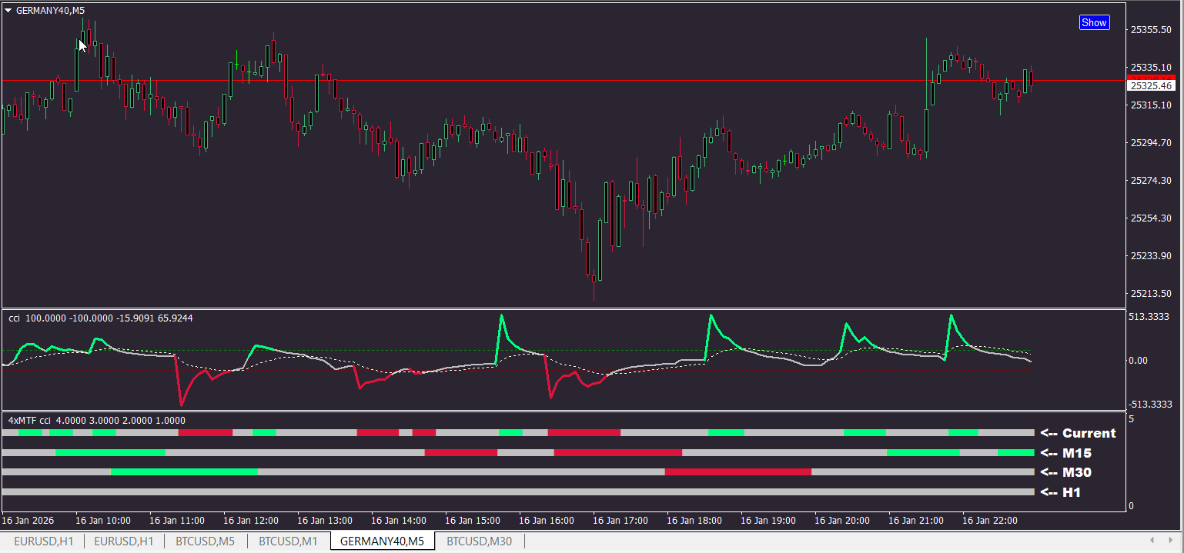The image size is (1184, 553).
Task: Click the '16 Jan 10:00' time label
Action: [x=103, y=521]
